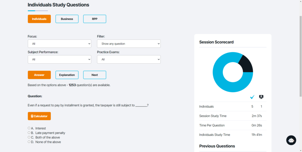Click the blue checkmark correct-answers icon
Image resolution: width=302 pixels, height=152 pixels.
(x=252, y=97)
